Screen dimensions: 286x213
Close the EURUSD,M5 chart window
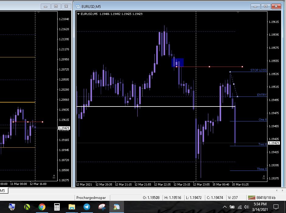point(276,6)
